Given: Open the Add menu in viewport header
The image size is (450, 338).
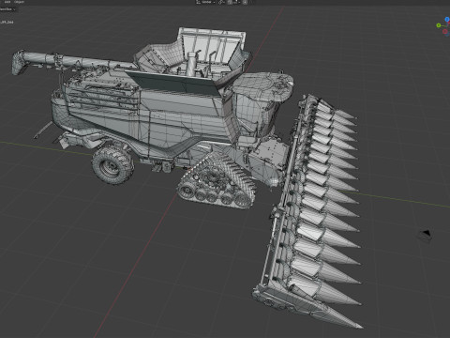Looking at the screenshot, I should pyautogui.click(x=7, y=2).
